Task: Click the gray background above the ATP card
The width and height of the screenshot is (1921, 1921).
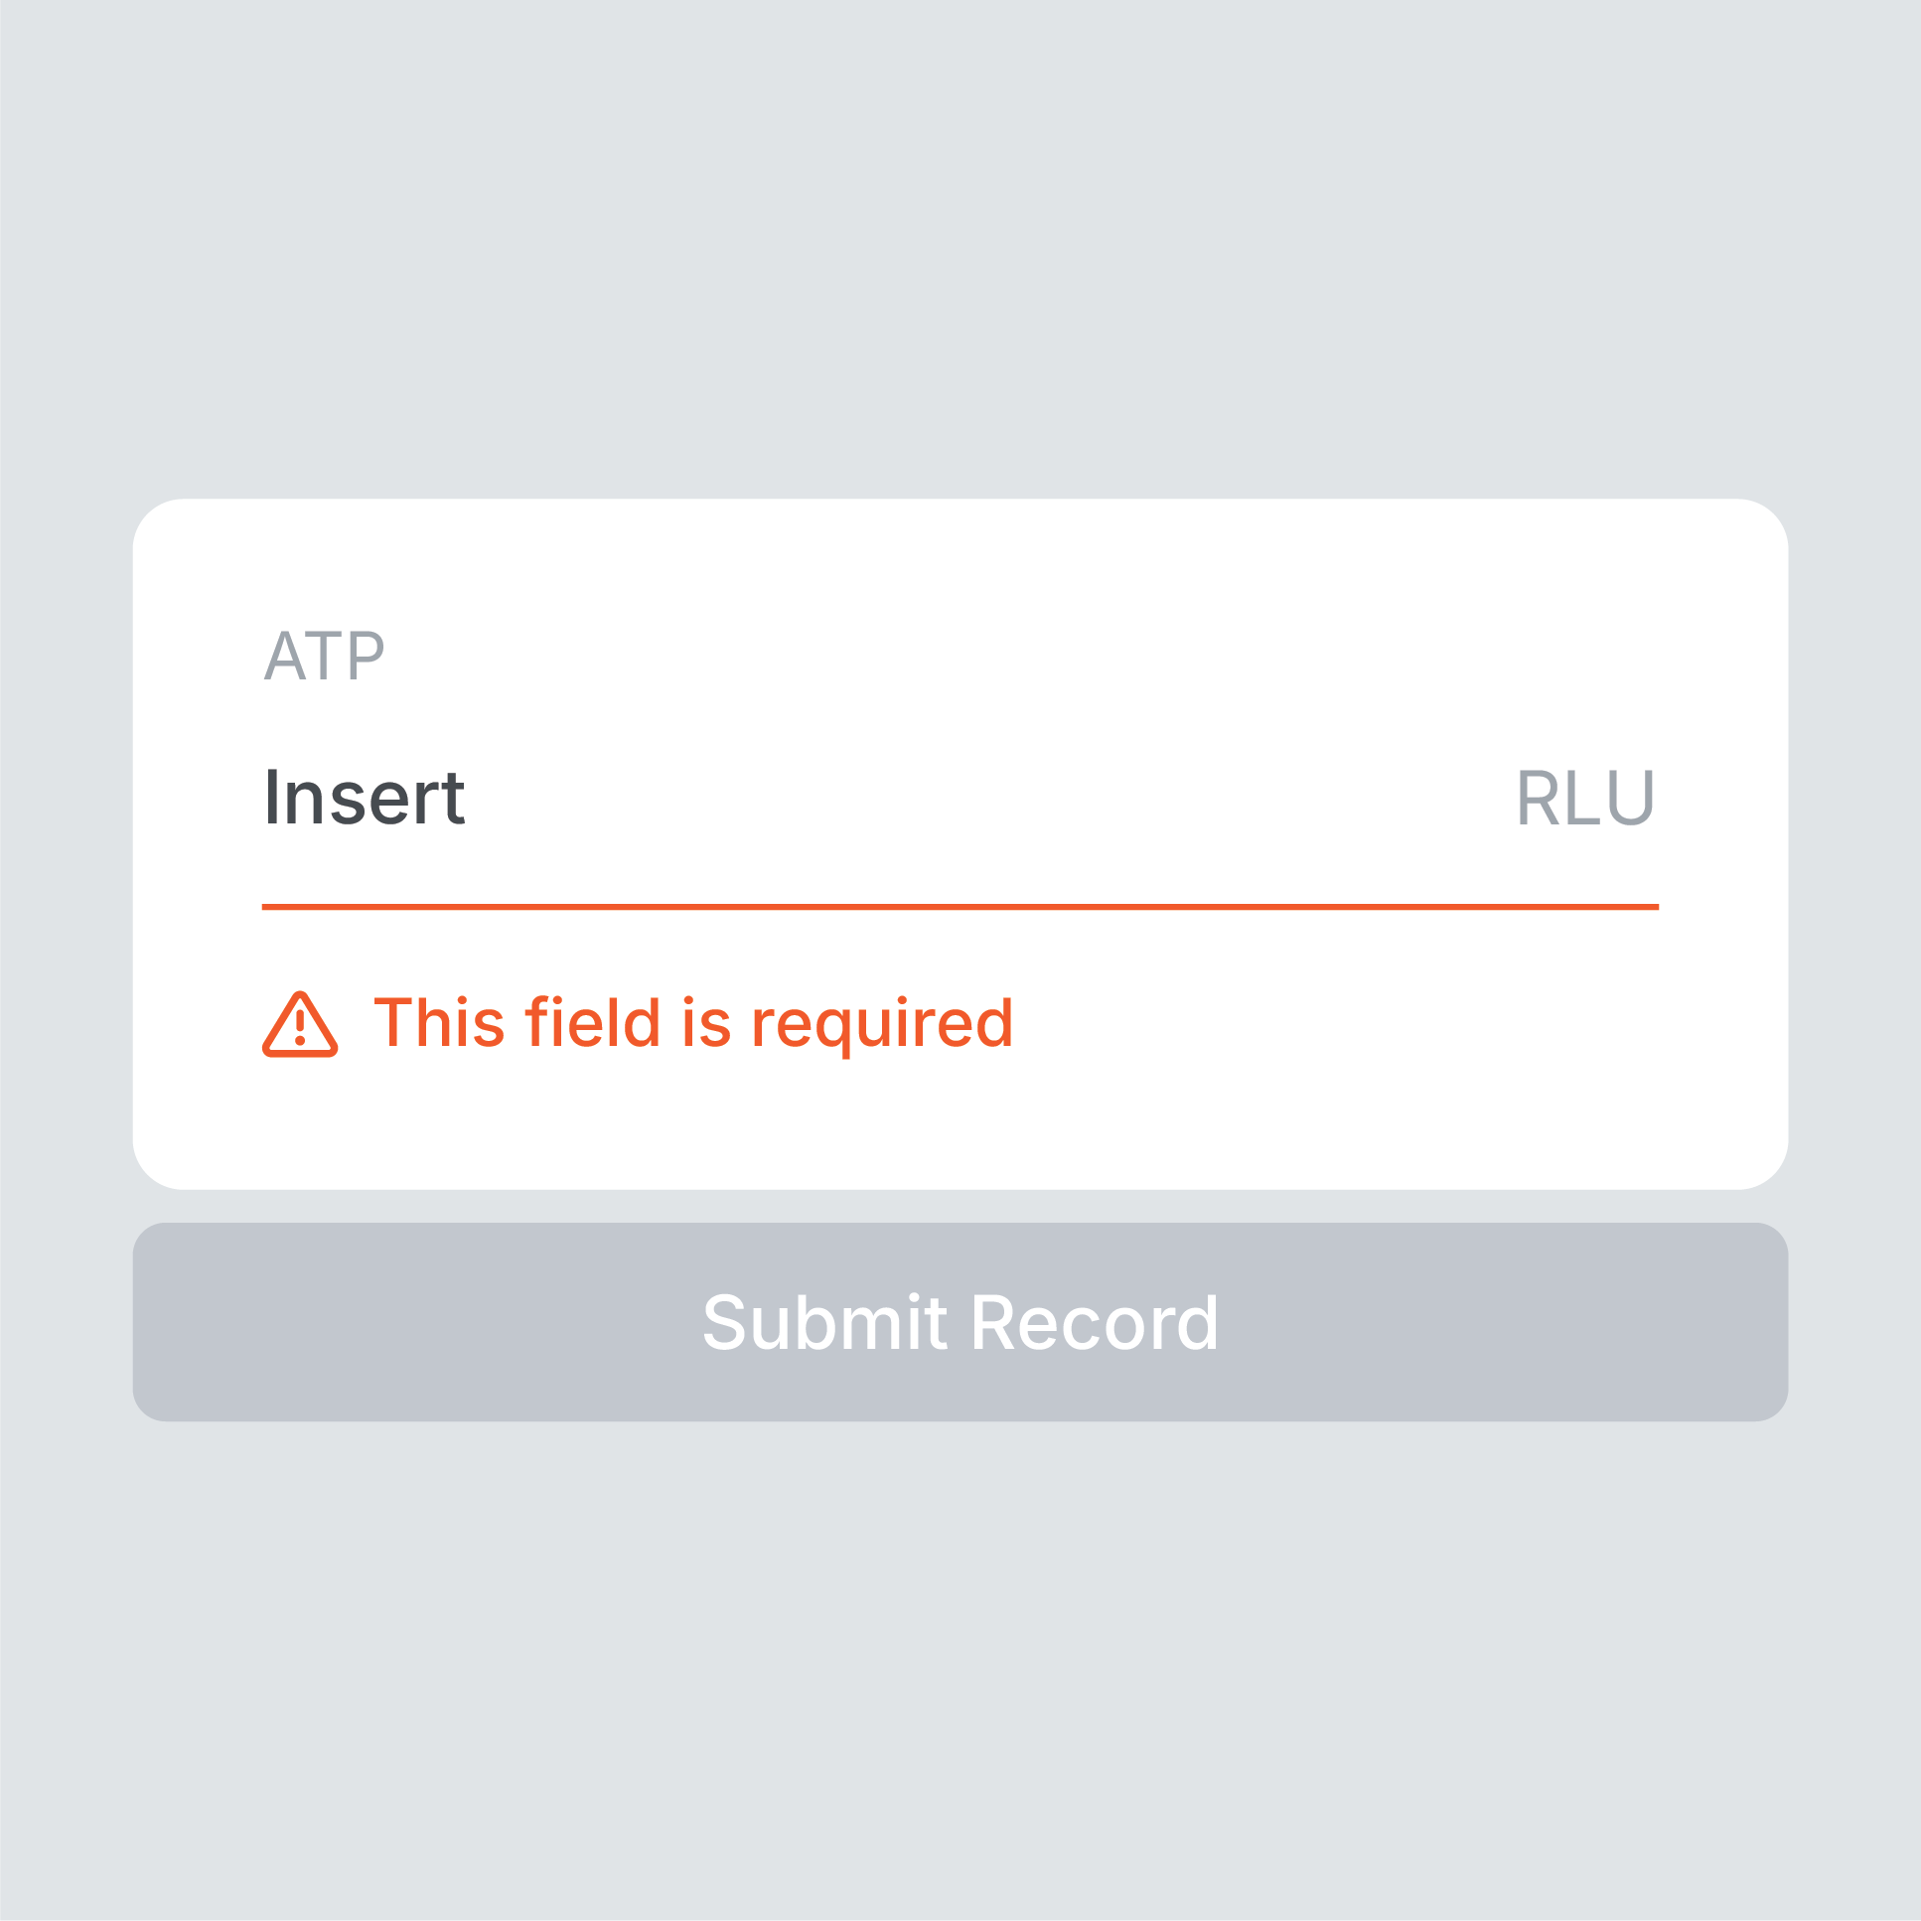Action: pos(960,248)
